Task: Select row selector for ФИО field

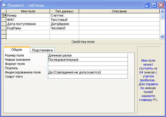Action: coord(4,20)
